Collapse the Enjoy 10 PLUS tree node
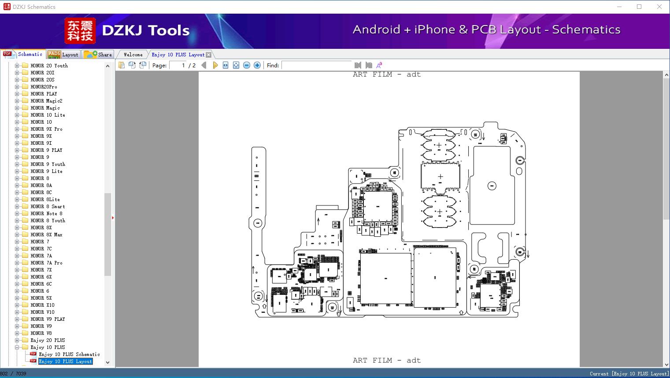The image size is (670, 378). tap(17, 347)
